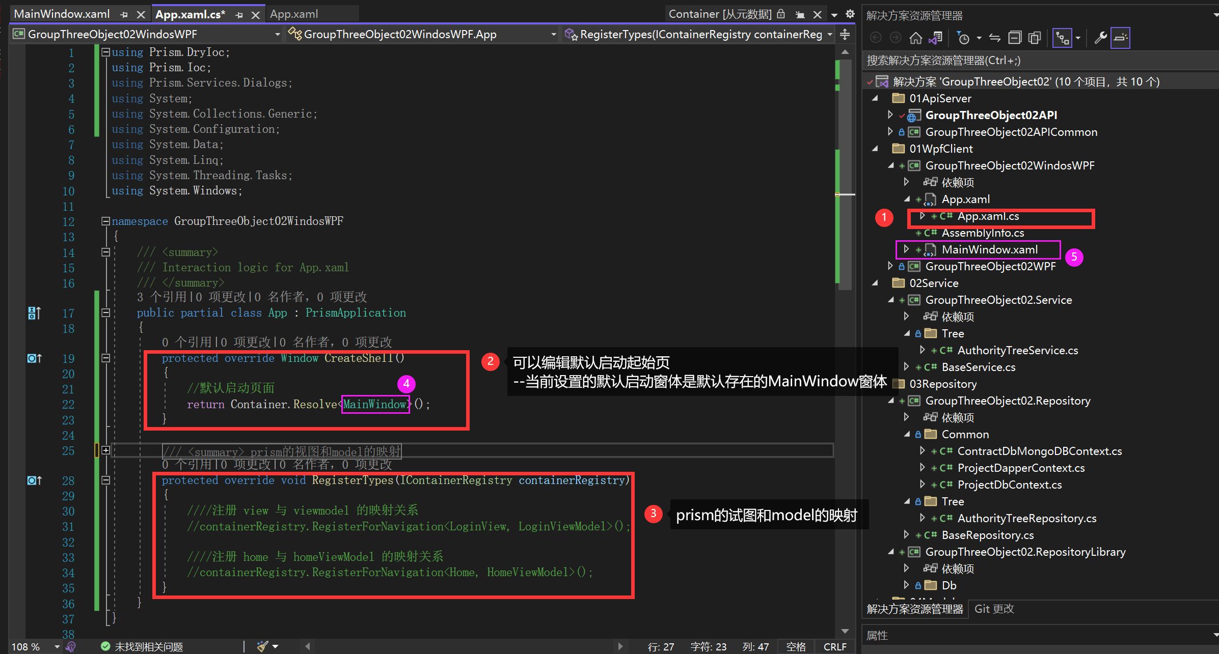Switch to the App.xaml editor tab
Image resolution: width=1219 pixels, height=654 pixels.
click(x=294, y=14)
